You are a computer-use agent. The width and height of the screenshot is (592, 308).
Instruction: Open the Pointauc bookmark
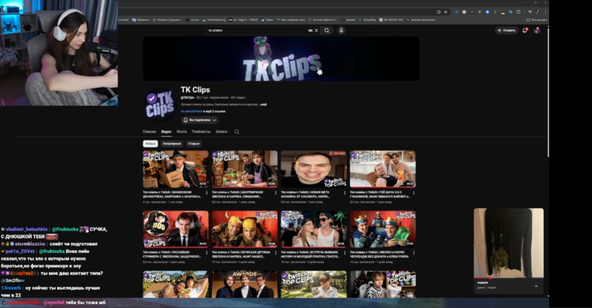[x=167, y=20]
